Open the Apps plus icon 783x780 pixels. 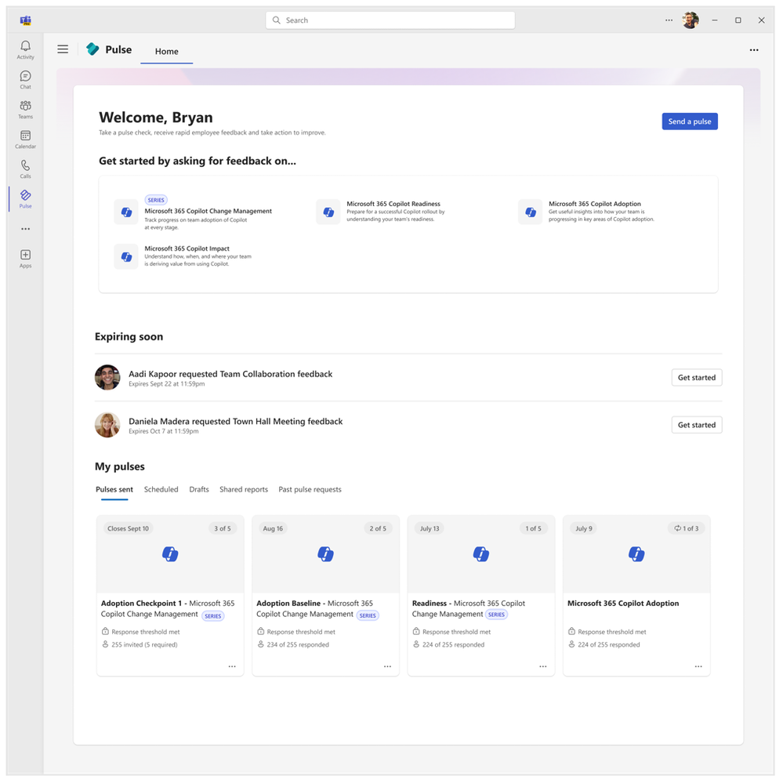click(25, 259)
